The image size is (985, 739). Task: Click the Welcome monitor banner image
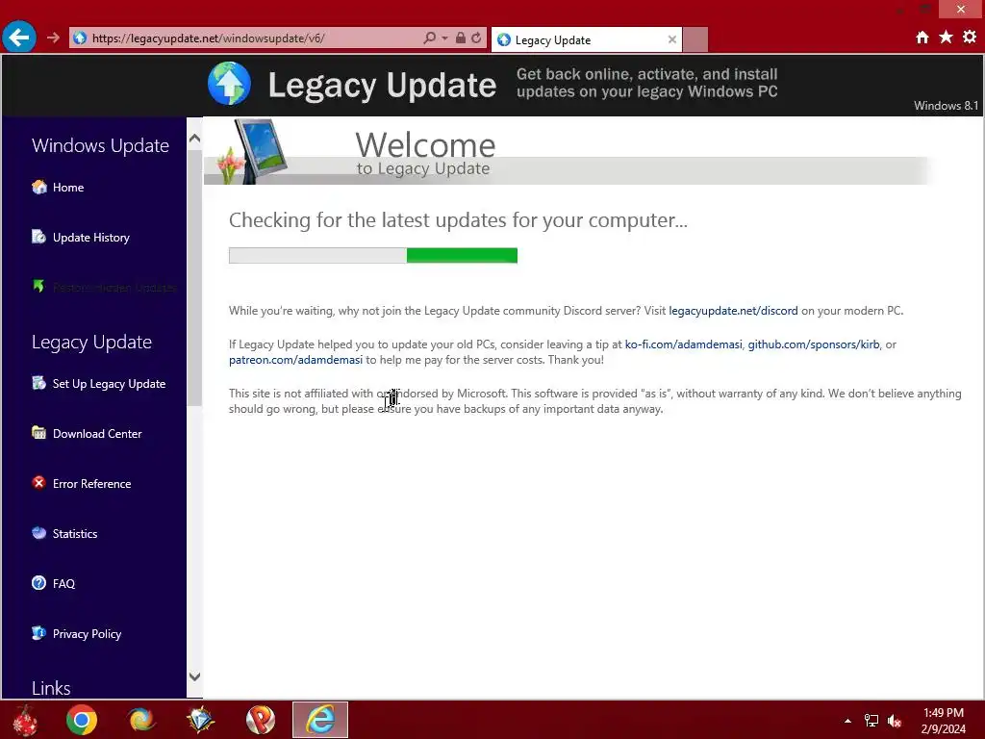(253, 151)
